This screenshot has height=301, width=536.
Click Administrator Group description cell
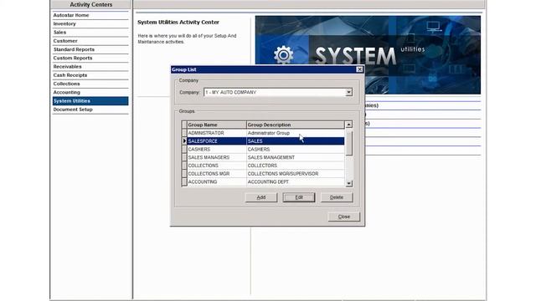click(296, 133)
